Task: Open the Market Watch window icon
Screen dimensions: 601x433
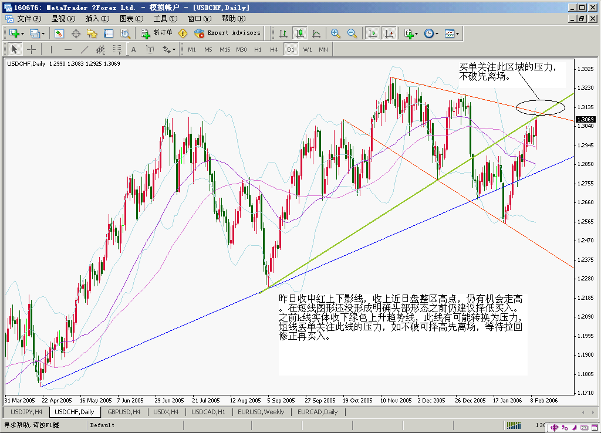Action: pyautogui.click(x=59, y=33)
